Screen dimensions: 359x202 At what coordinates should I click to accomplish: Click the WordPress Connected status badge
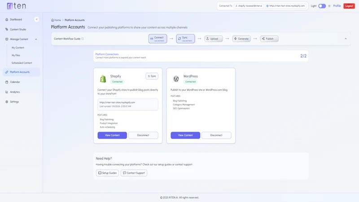(x=190, y=82)
